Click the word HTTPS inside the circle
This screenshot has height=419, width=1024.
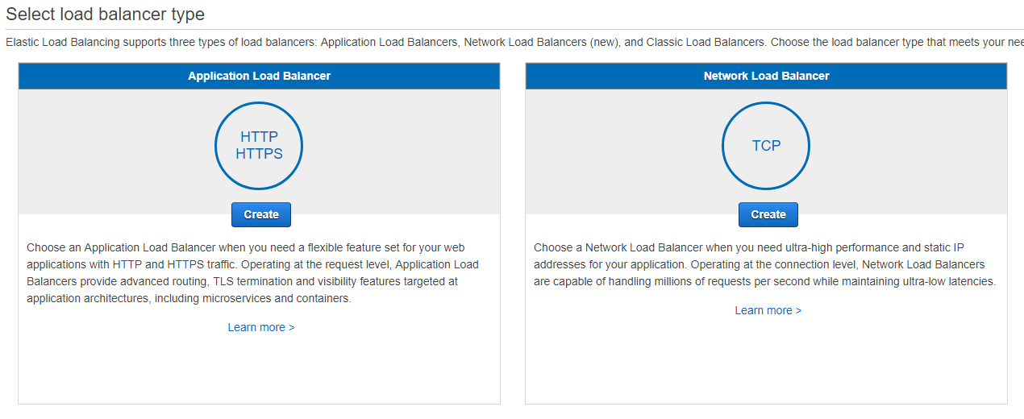coord(259,154)
